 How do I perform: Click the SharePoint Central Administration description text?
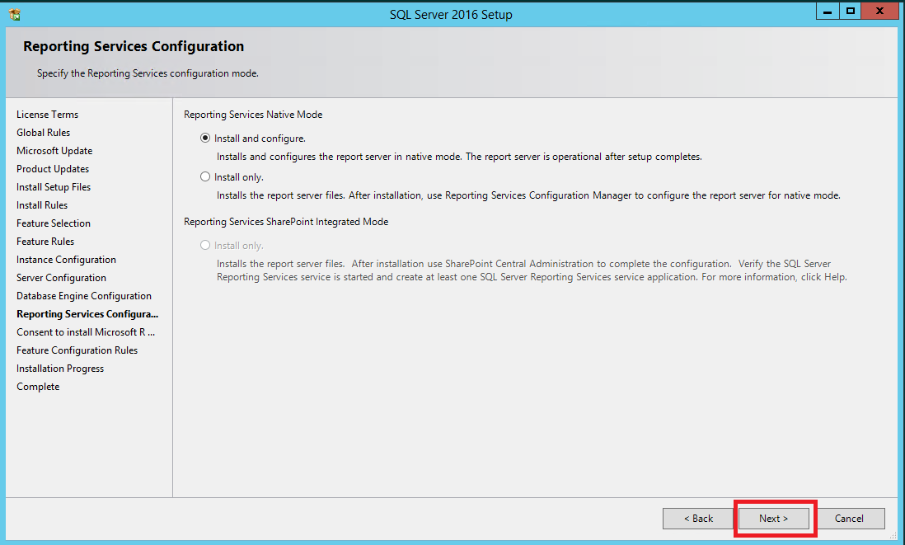[x=532, y=270]
